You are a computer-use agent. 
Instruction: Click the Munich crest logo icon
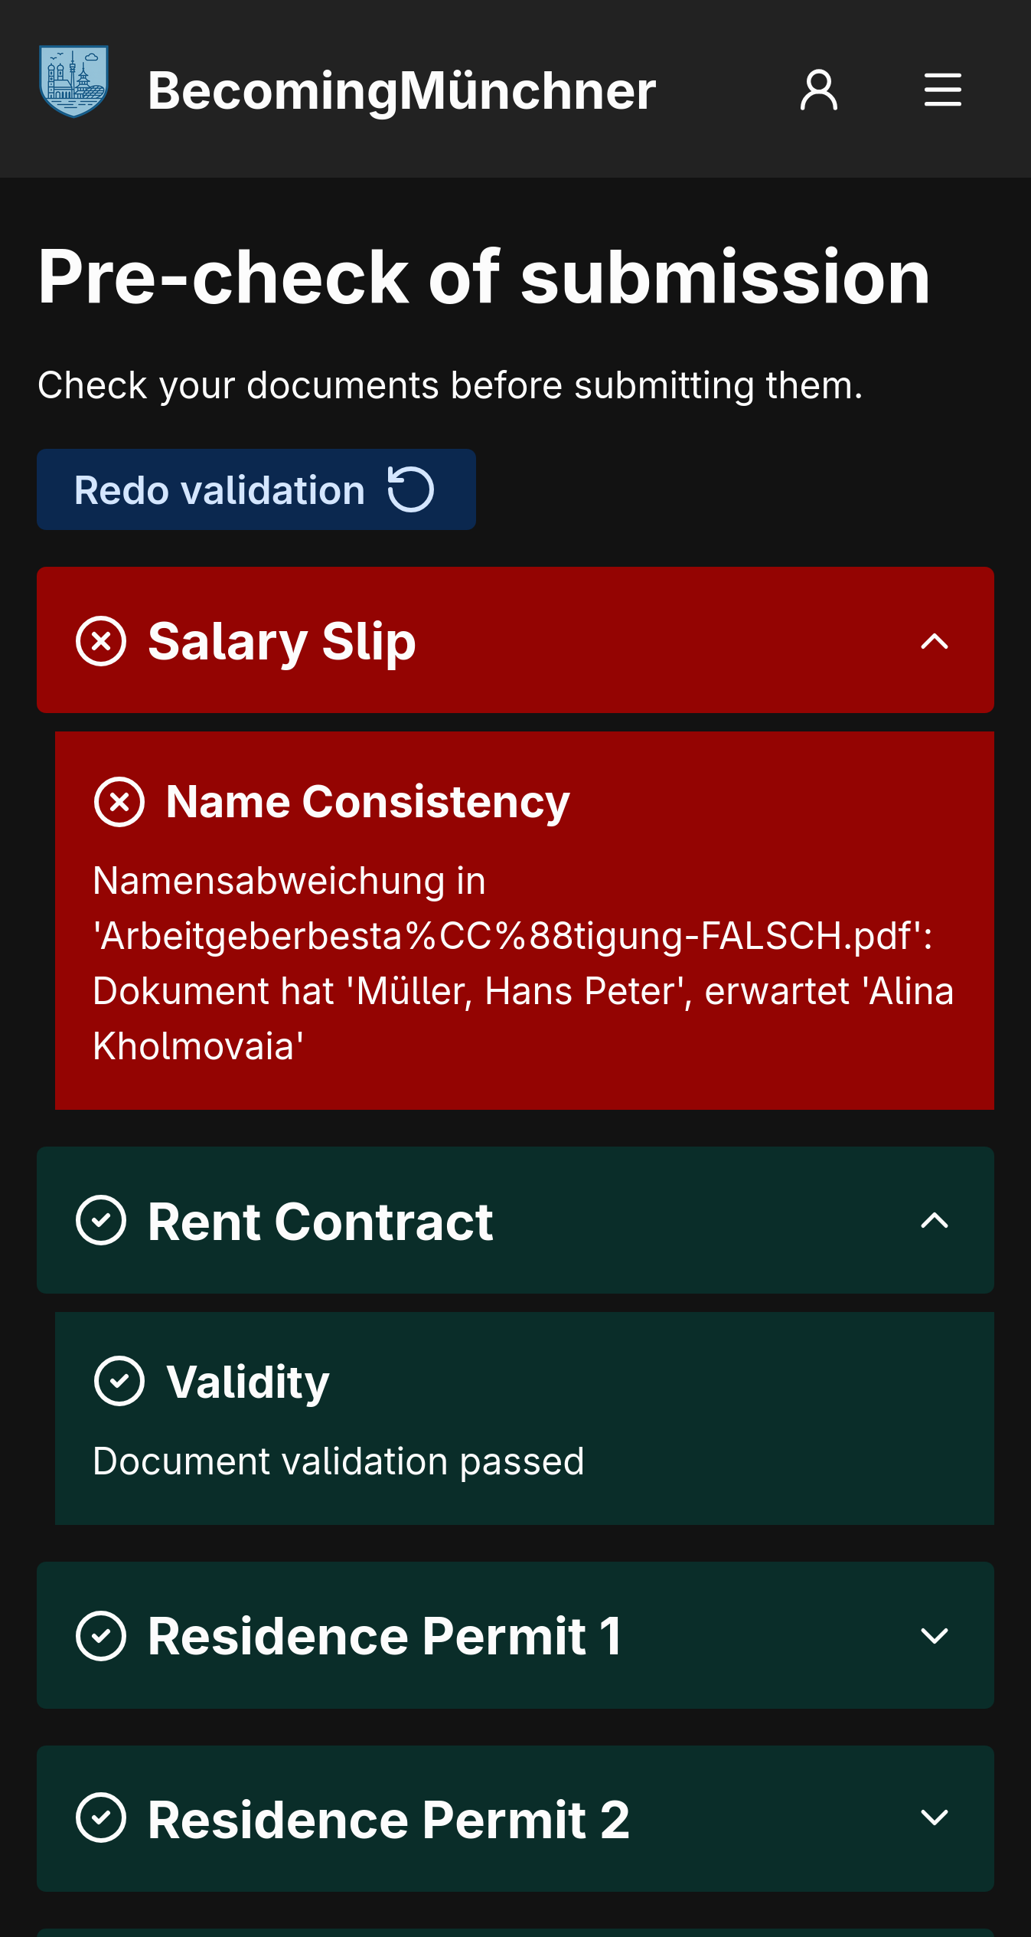[x=73, y=81]
